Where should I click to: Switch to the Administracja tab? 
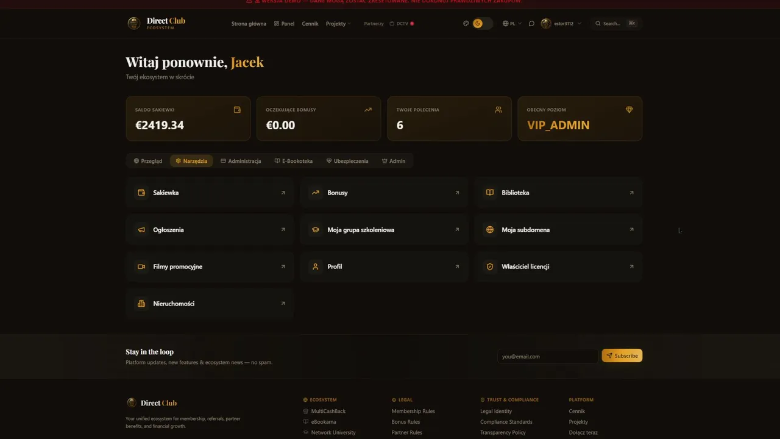tap(241, 161)
